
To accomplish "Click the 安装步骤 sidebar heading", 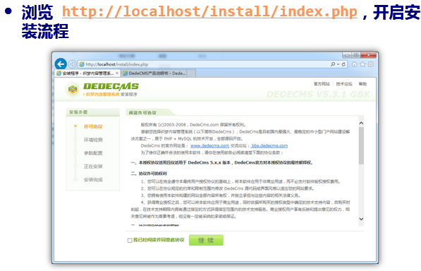I will point(78,112).
